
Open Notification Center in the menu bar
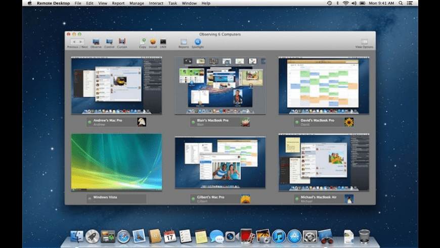tap(410, 3)
